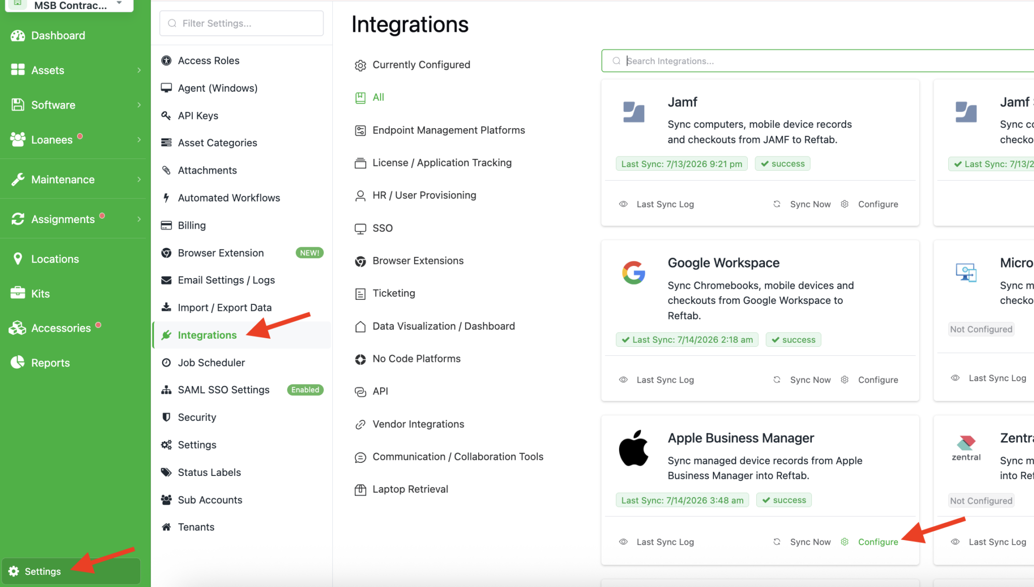Expand the Software submenu chevron

(x=139, y=104)
